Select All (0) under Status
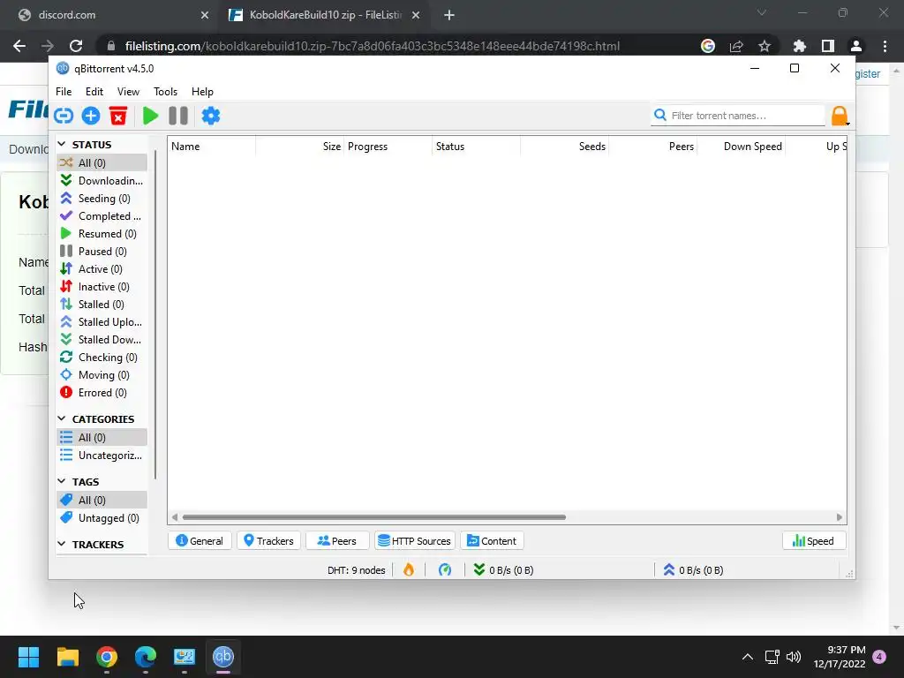Screen dimensions: 904x678 (102, 163)
